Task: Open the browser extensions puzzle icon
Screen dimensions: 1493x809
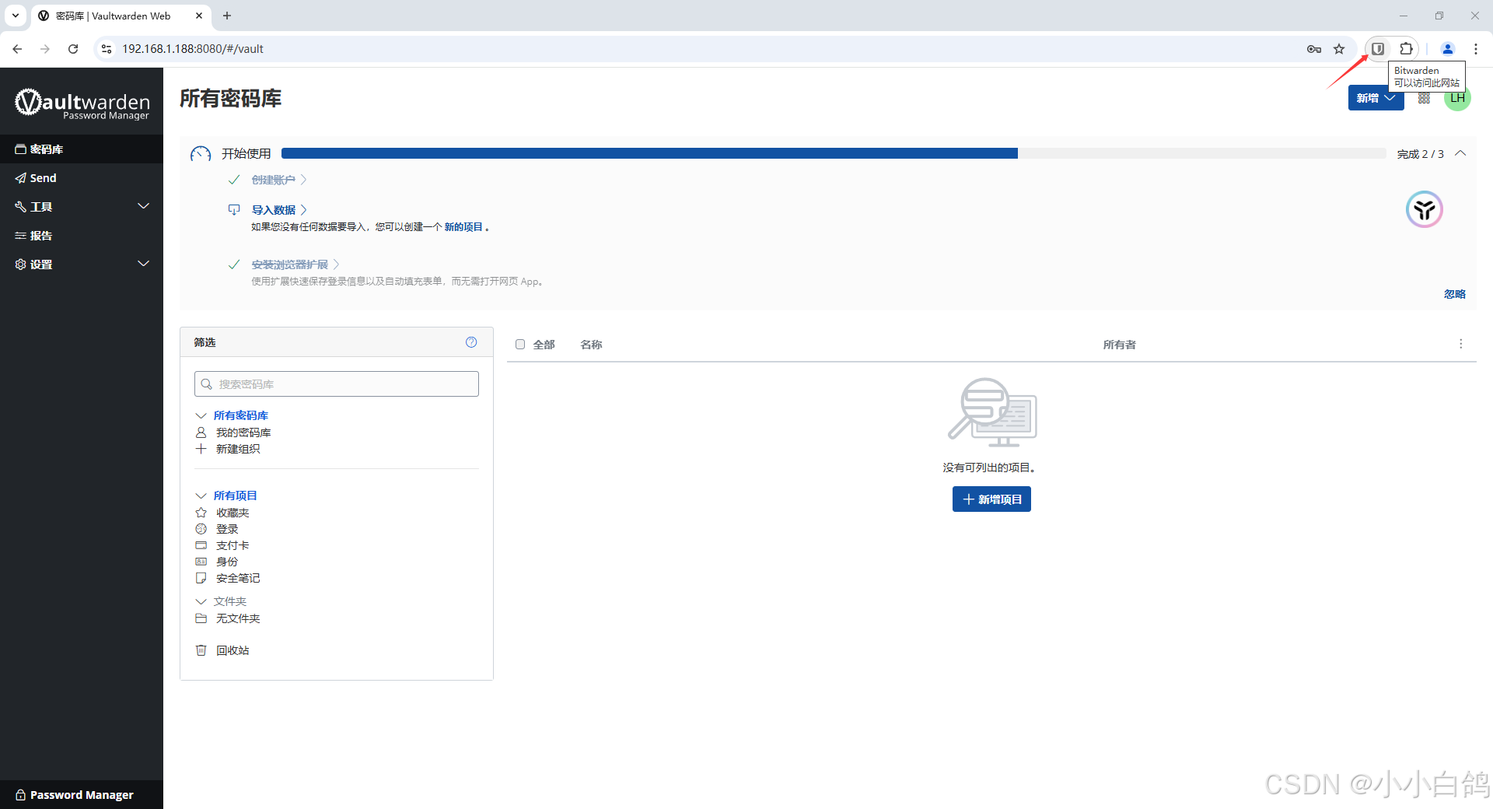Action: click(x=1406, y=49)
